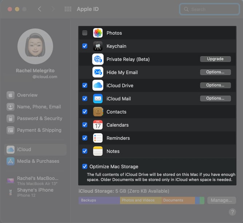Screen dimensions: 243x223
Task: Open Password & Security section
Action: click(36, 119)
